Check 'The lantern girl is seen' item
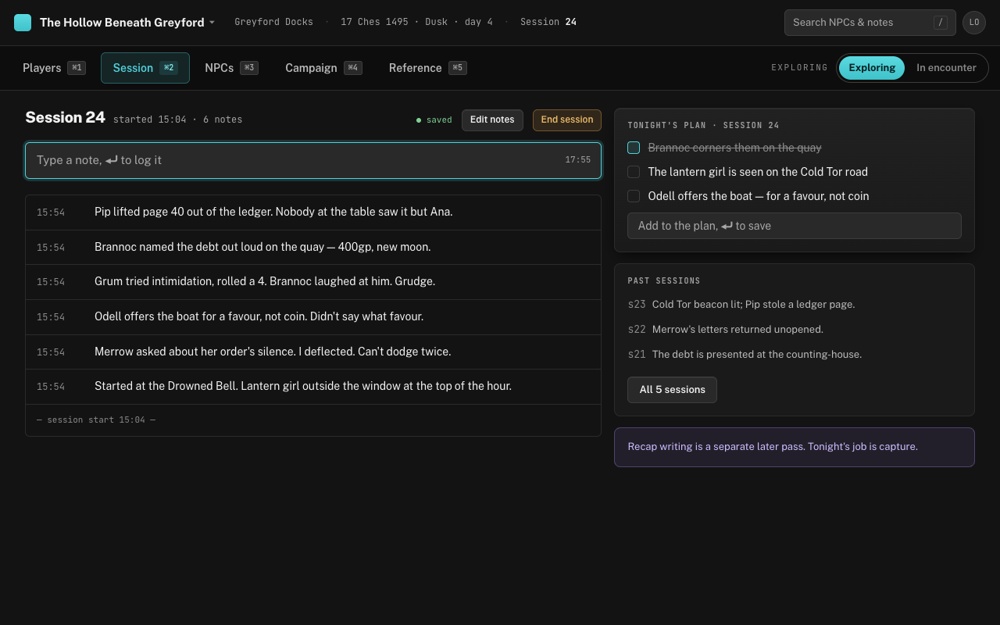The image size is (1000, 625). coord(634,172)
